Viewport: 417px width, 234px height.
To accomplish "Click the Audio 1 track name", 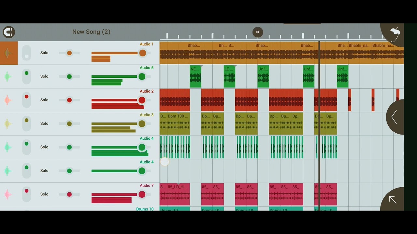I will [x=147, y=44].
